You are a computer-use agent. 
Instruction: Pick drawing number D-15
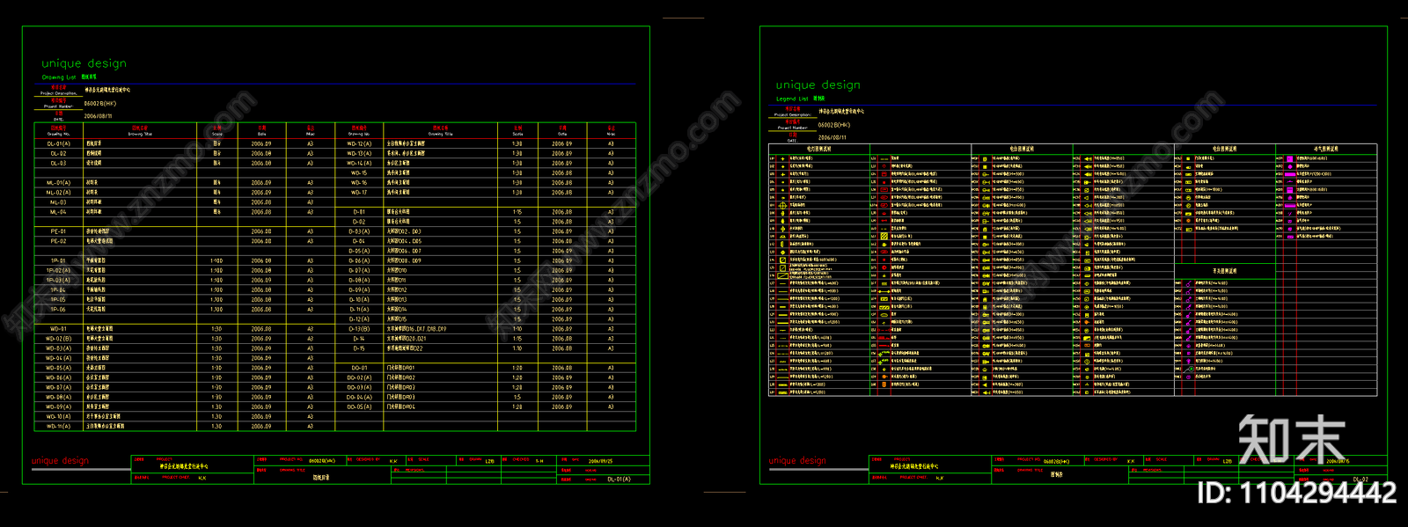tap(359, 348)
